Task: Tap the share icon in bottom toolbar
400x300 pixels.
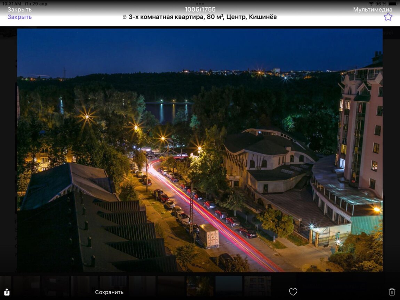Action: tap(7, 292)
